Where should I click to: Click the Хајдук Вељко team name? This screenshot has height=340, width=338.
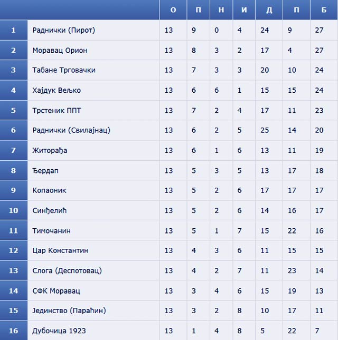(x=57, y=90)
